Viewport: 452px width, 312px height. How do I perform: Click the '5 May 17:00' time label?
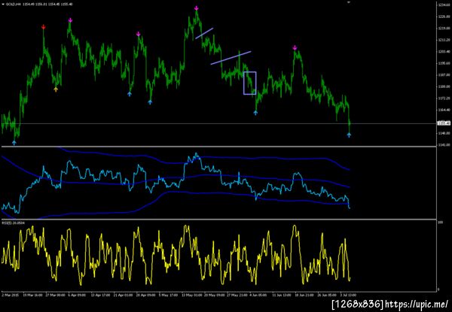click(x=168, y=295)
